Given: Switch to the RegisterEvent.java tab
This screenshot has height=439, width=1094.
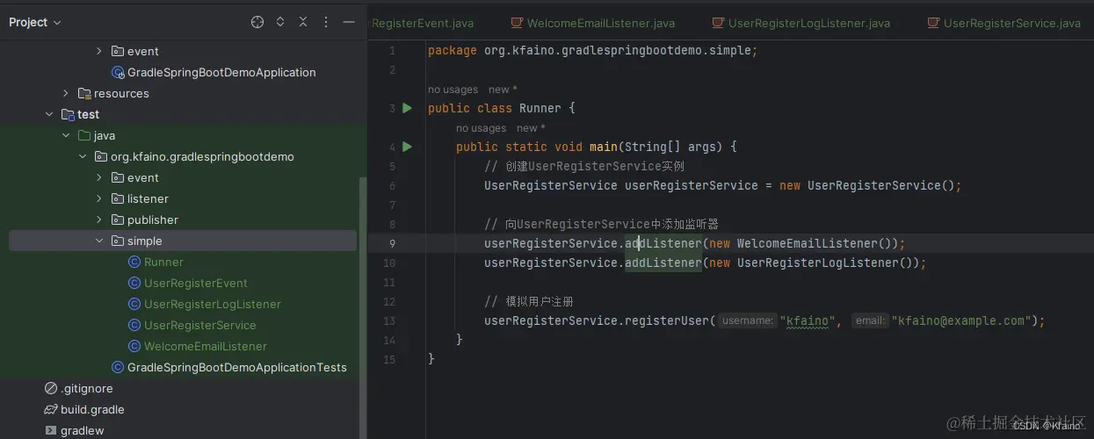Looking at the screenshot, I should tap(423, 23).
